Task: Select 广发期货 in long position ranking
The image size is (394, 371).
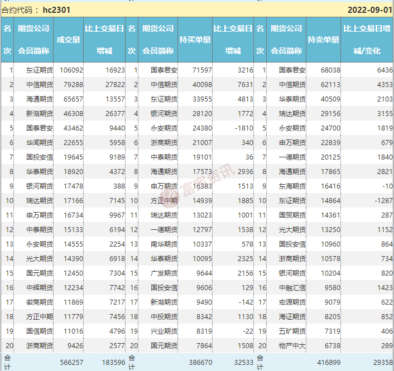Action: tap(164, 273)
